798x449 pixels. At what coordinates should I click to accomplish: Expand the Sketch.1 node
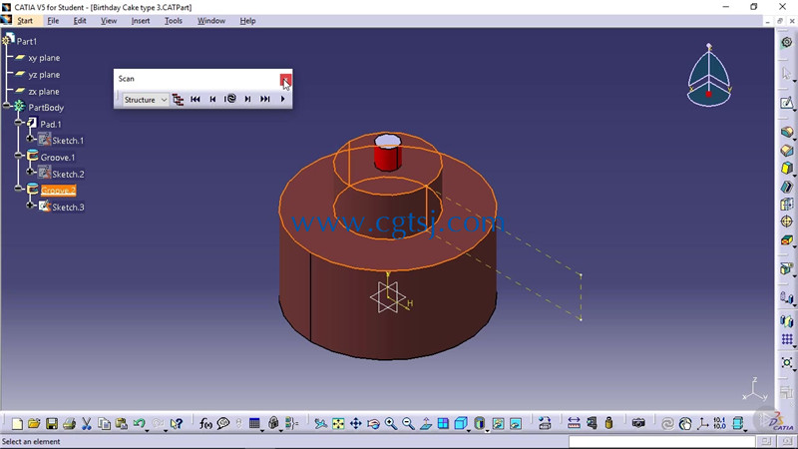point(30,139)
